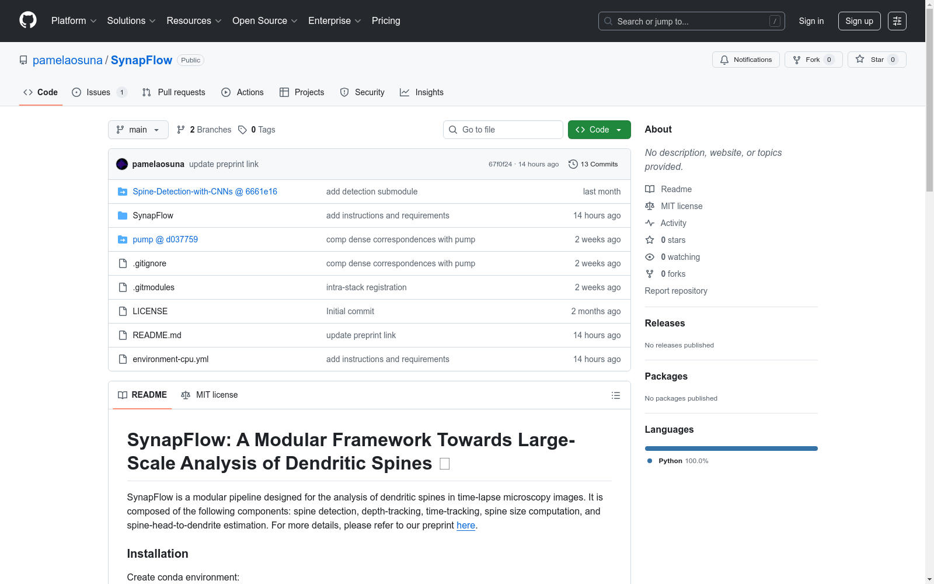
Task: Open the 'update preprint link' latest commit message
Action: [224, 164]
